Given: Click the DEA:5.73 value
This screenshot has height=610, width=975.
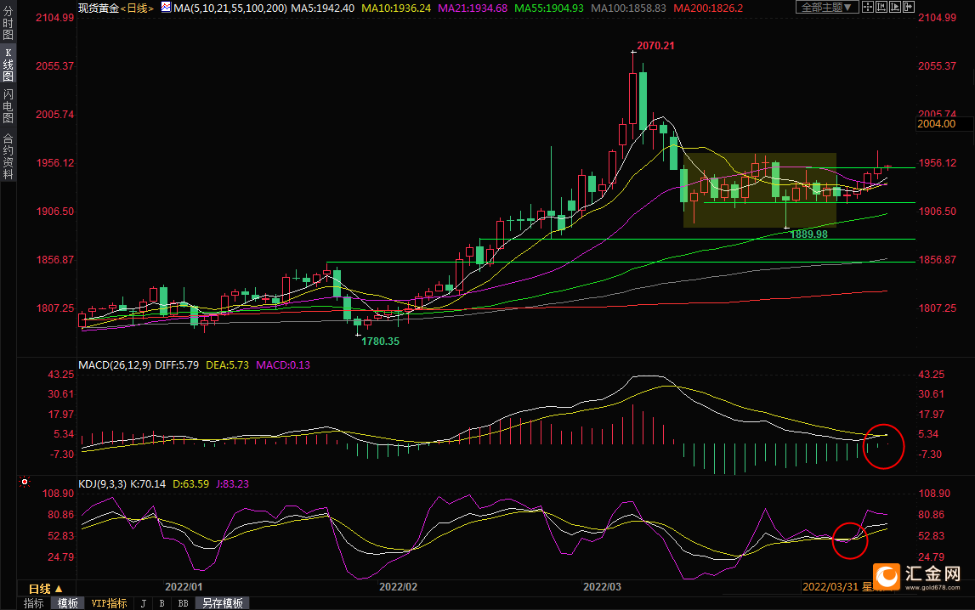Looking at the screenshot, I should point(227,364).
